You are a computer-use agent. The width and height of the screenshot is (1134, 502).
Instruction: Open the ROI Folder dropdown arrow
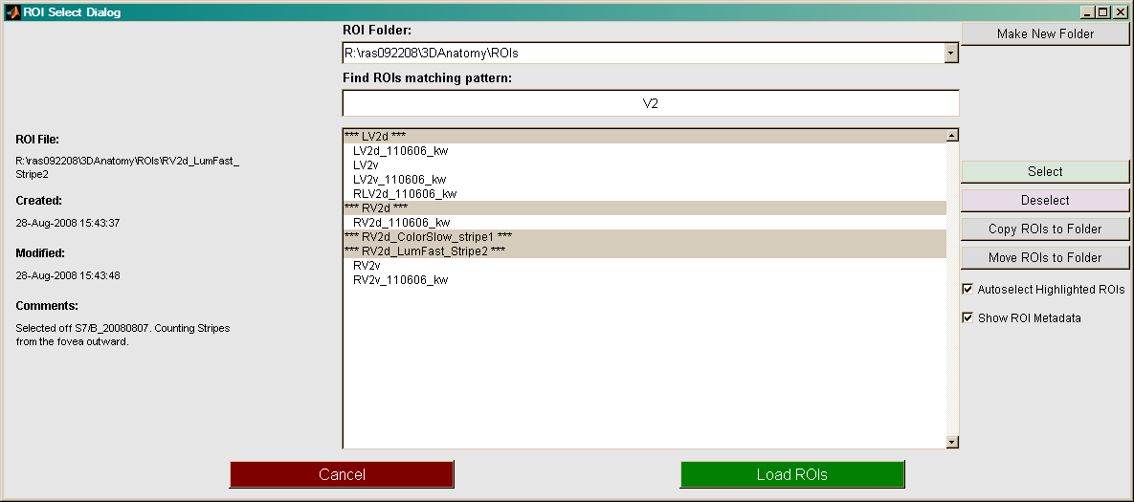point(950,54)
